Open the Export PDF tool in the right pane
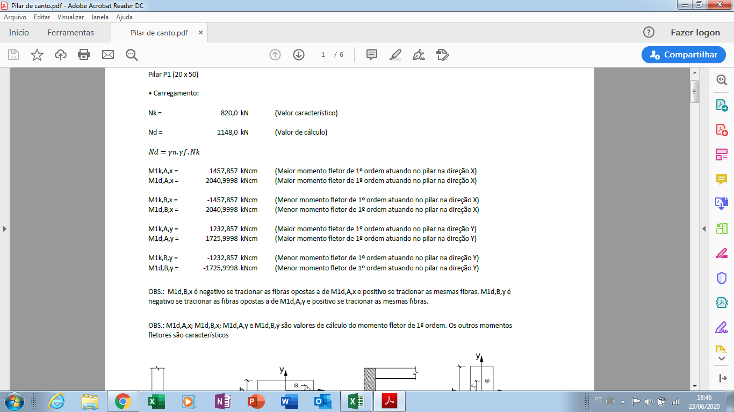The height and width of the screenshot is (412, 734). 722,105
